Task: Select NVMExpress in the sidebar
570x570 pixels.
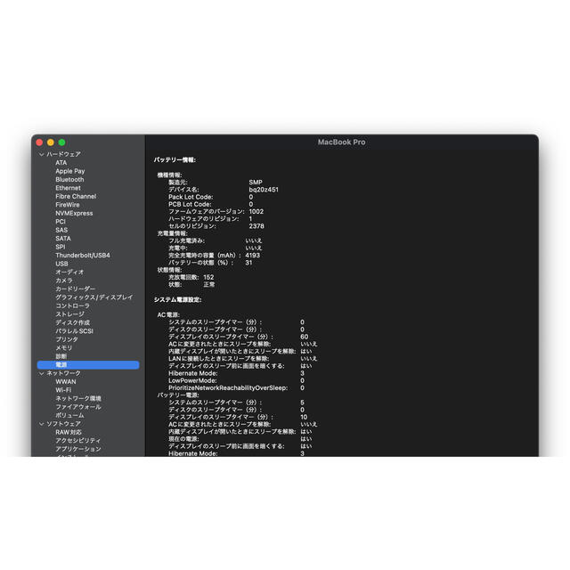Action: pos(74,214)
